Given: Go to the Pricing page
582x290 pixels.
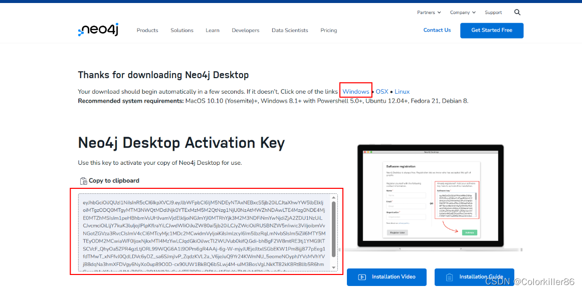Looking at the screenshot, I should click(x=329, y=31).
